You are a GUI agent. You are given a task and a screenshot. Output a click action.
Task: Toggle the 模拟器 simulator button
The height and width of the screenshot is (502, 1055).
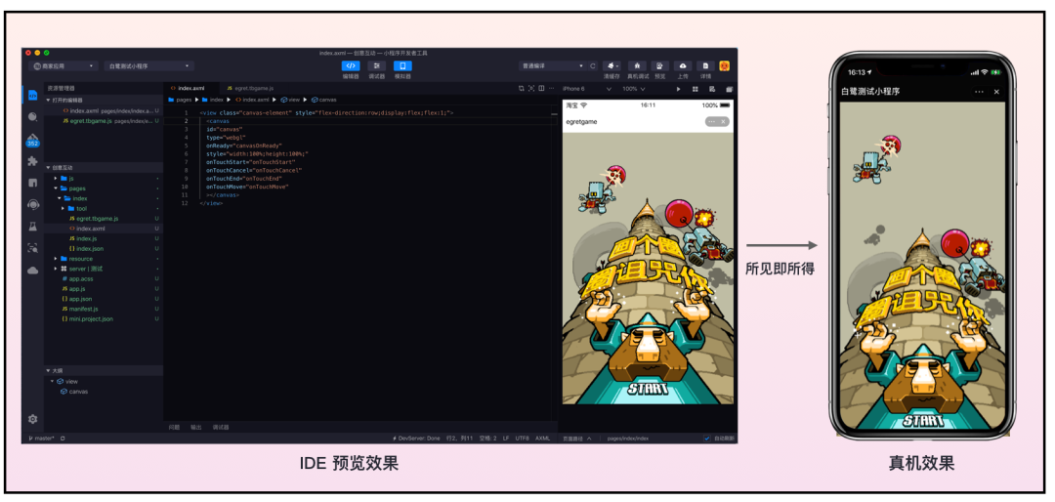tap(402, 66)
